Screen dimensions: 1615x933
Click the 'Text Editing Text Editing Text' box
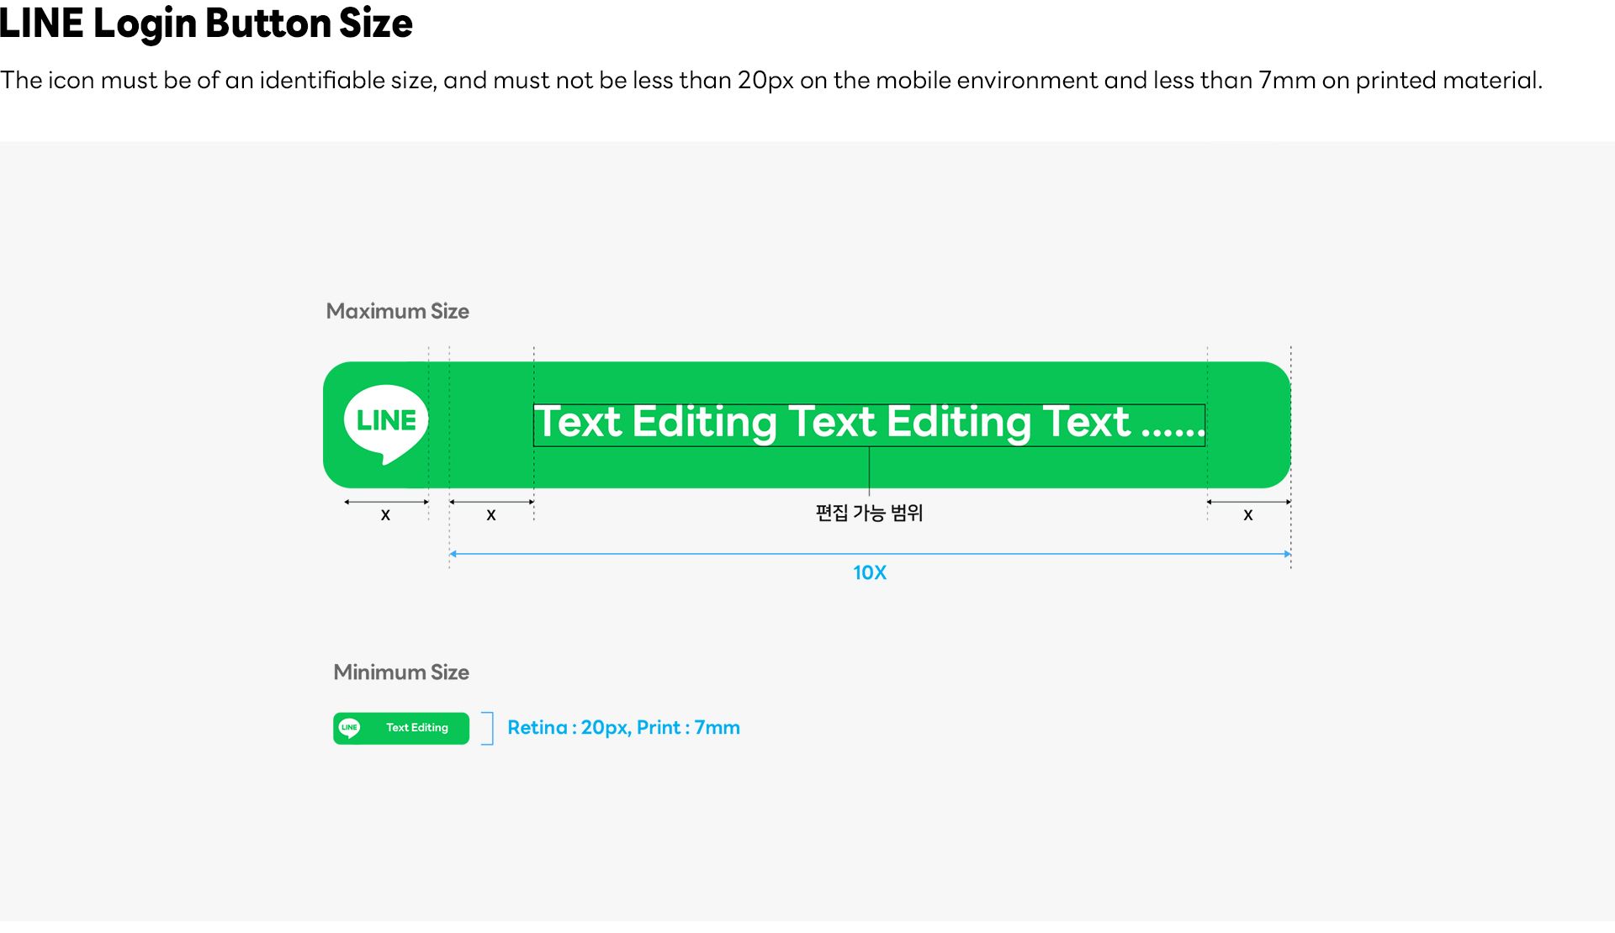click(x=869, y=425)
